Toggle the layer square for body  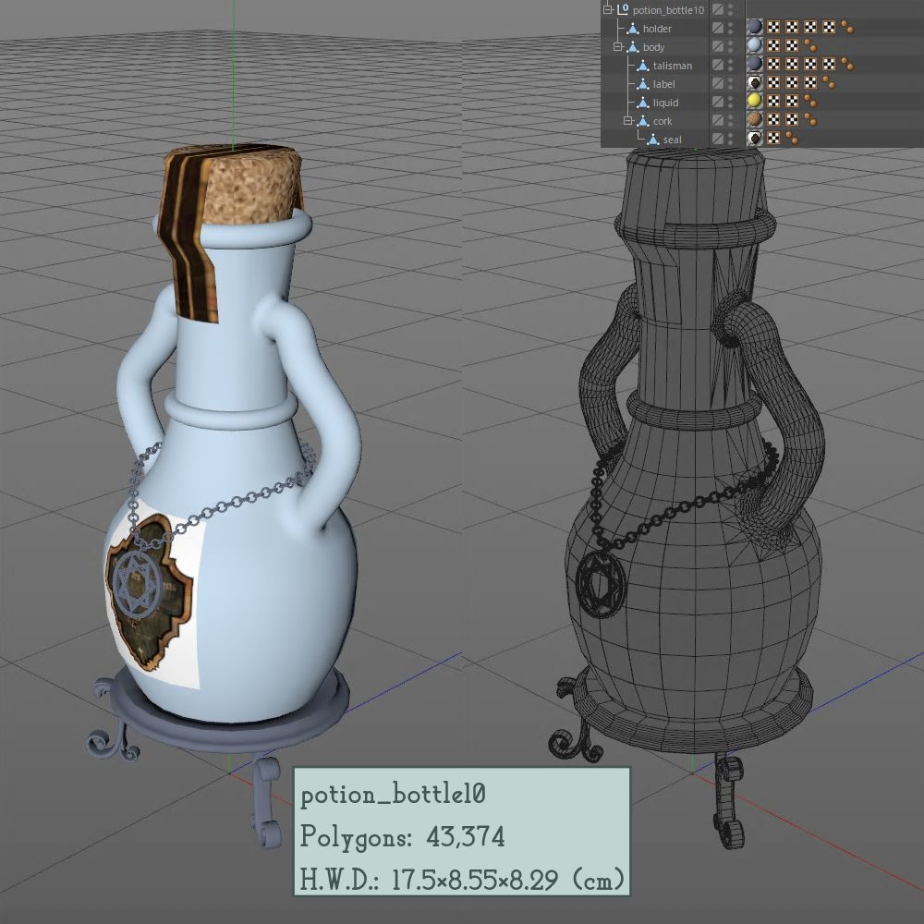tap(717, 46)
